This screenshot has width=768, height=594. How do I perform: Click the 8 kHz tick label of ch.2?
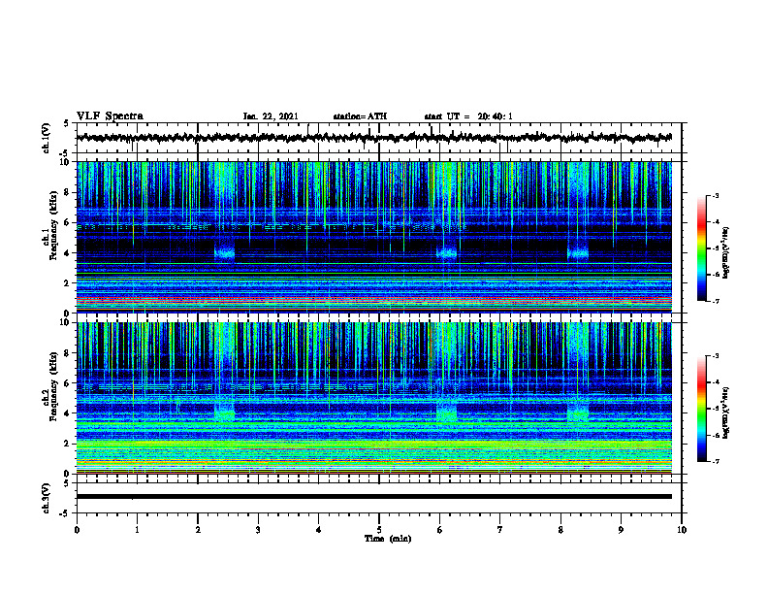click(x=68, y=353)
